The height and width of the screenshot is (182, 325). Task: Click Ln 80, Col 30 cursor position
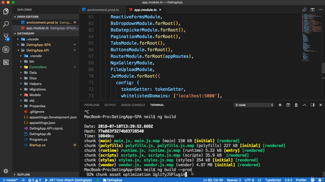click(213, 180)
